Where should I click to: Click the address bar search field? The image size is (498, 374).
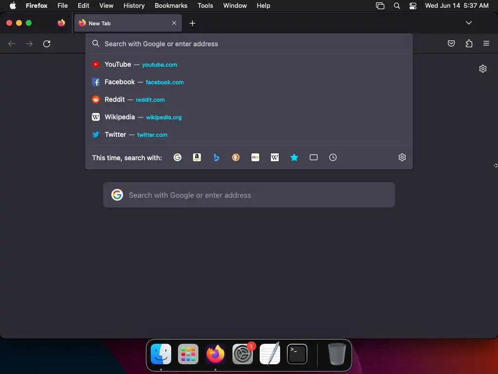tap(249, 44)
